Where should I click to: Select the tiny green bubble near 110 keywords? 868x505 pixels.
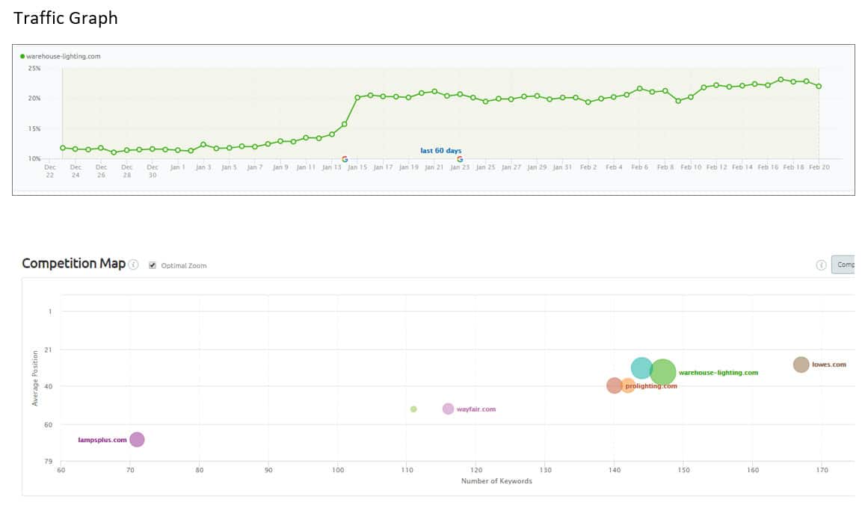click(413, 409)
